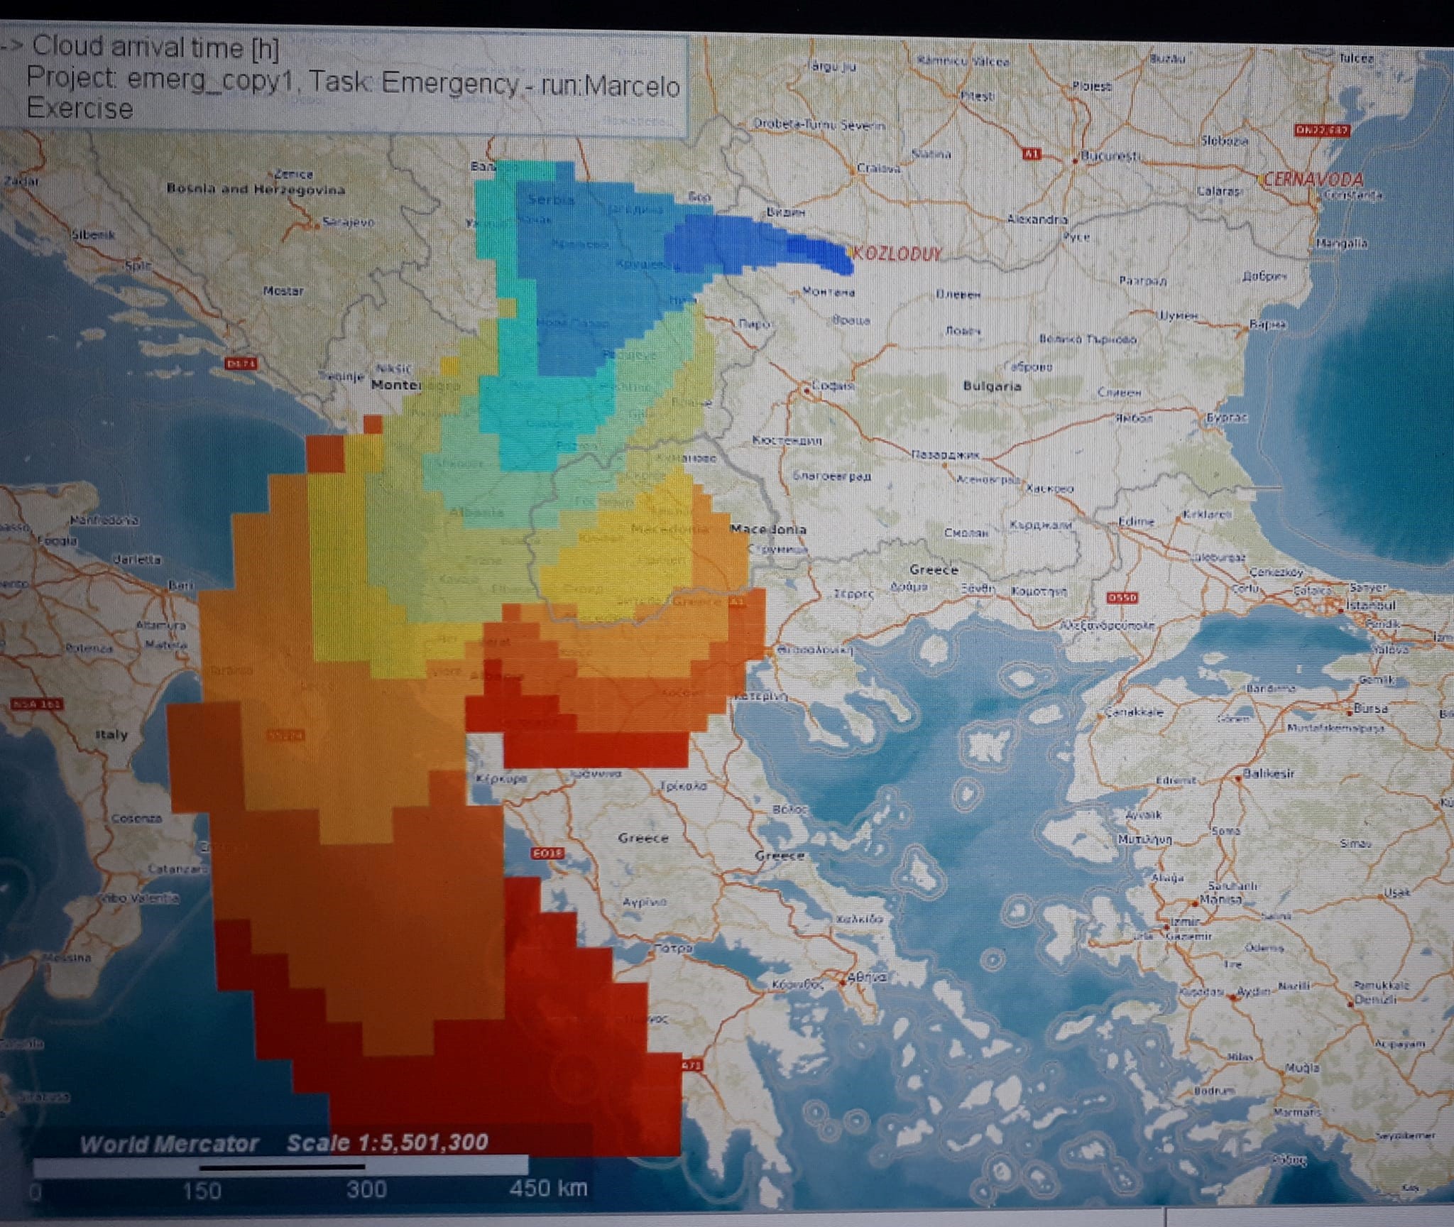Click the Sarajevo city dot marker
Image resolution: width=1454 pixels, height=1227 pixels.
click(316, 225)
